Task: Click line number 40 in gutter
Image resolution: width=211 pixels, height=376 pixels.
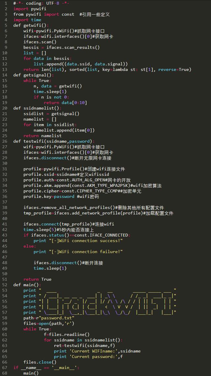Action: (5, 219)
